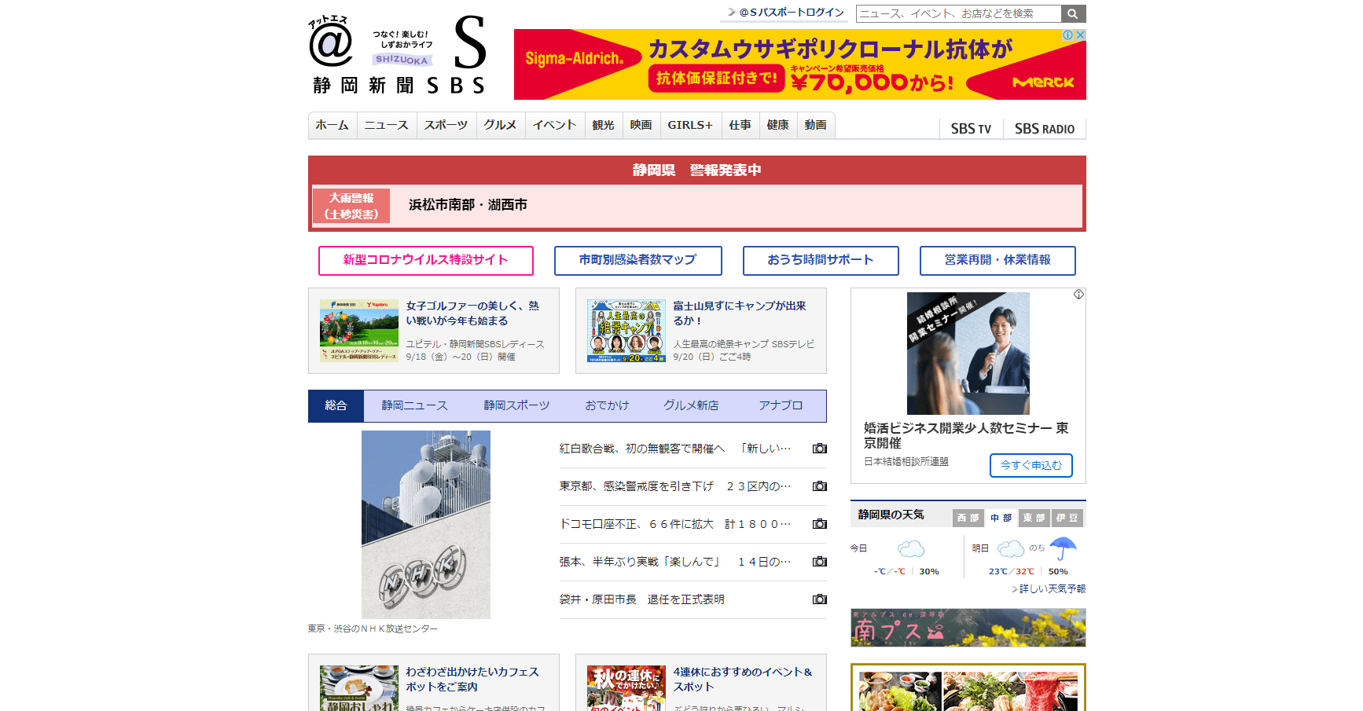Viewport: 1363px width, 711px height.
Task: Open 婚活ビジネス開業少人数セミナー ad image
Action: [x=968, y=354]
